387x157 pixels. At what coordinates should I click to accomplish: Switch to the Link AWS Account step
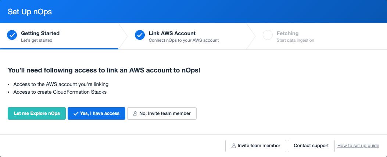click(187, 36)
